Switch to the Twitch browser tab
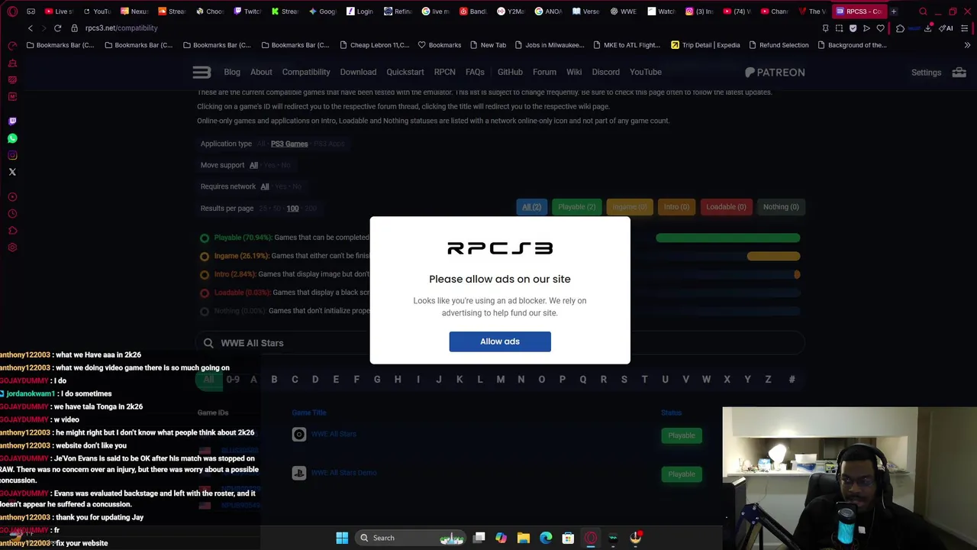This screenshot has height=550, width=977. [x=247, y=11]
